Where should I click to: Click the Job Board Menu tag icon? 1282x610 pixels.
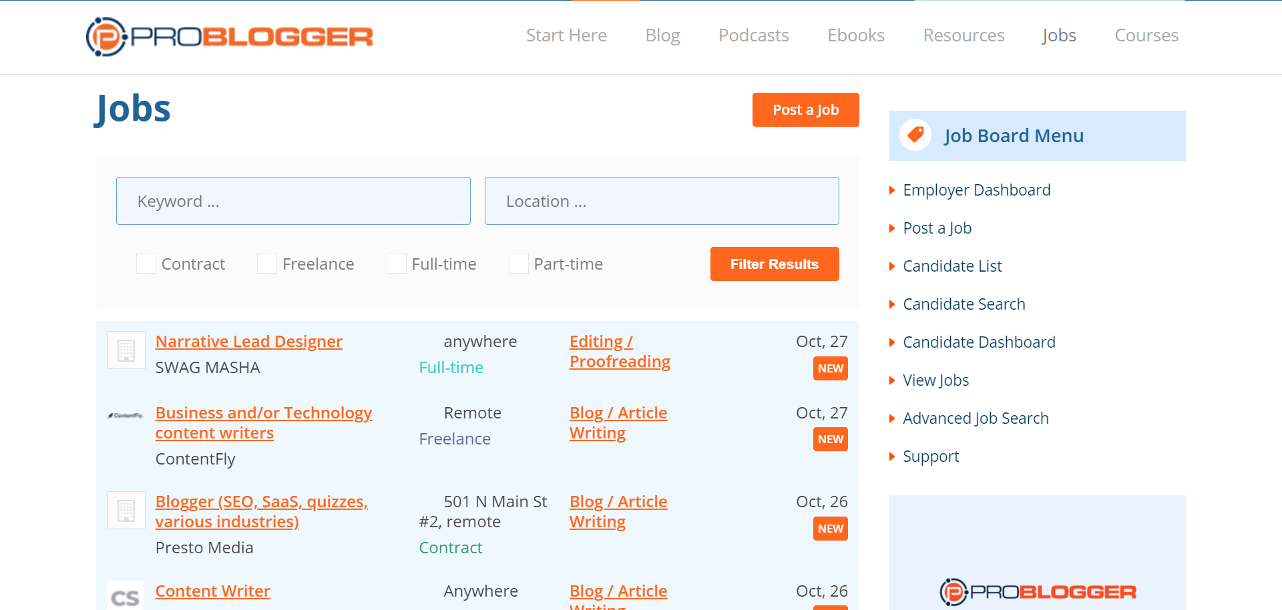(915, 135)
